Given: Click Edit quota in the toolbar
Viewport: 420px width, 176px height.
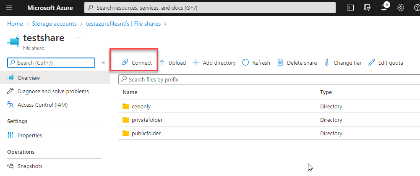Looking at the screenshot, I should pos(386,63).
